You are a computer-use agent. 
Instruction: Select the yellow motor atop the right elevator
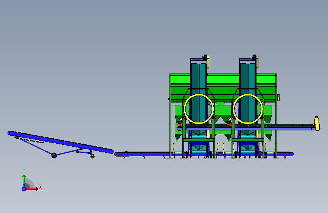257,62
